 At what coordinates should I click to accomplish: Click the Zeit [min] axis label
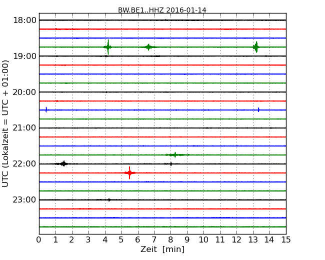pyautogui.click(x=162, y=249)
